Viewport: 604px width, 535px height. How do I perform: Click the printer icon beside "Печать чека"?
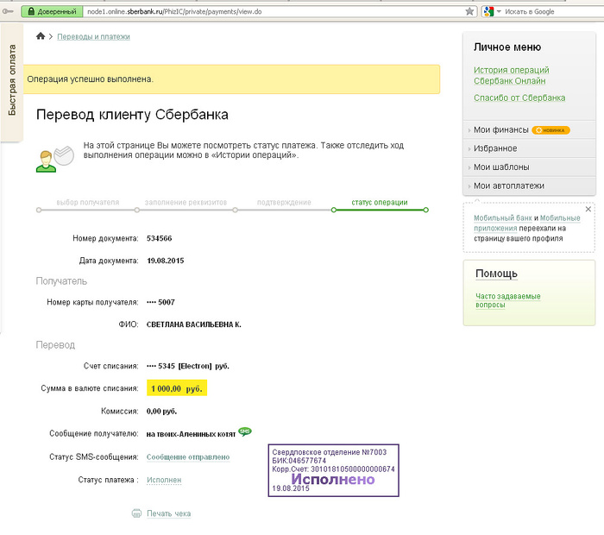[x=136, y=513]
